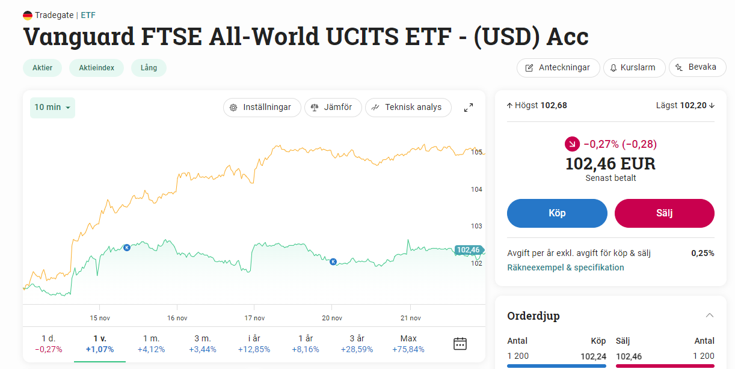Click the first K marker on the green line

click(x=127, y=248)
